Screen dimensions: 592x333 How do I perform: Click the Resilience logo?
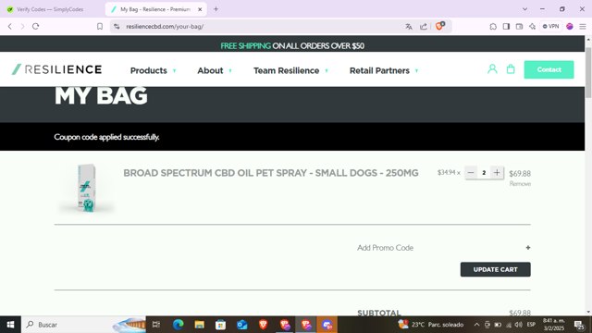click(x=56, y=69)
